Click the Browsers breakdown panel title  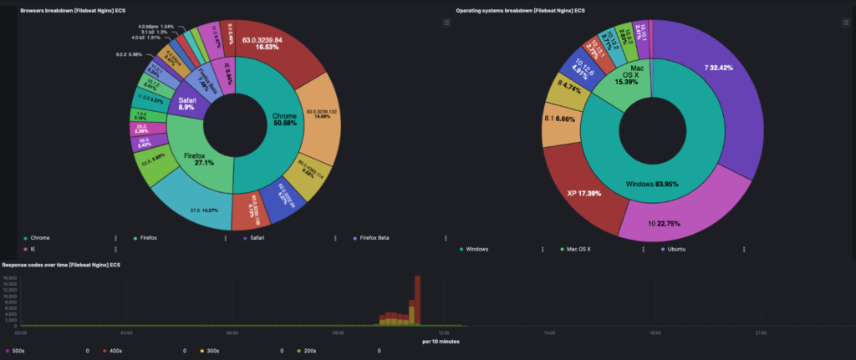pyautogui.click(x=75, y=11)
